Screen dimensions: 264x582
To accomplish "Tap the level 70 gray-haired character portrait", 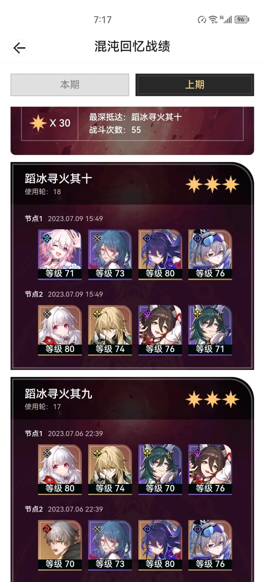I will click(60, 545).
